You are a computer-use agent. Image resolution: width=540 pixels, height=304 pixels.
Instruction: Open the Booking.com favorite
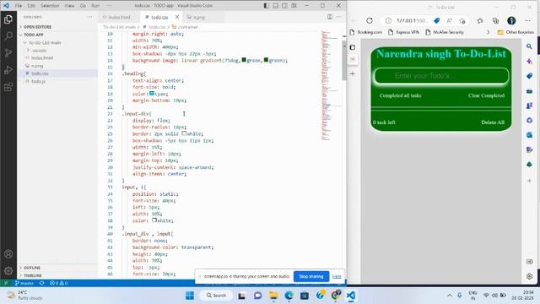[x=365, y=32]
